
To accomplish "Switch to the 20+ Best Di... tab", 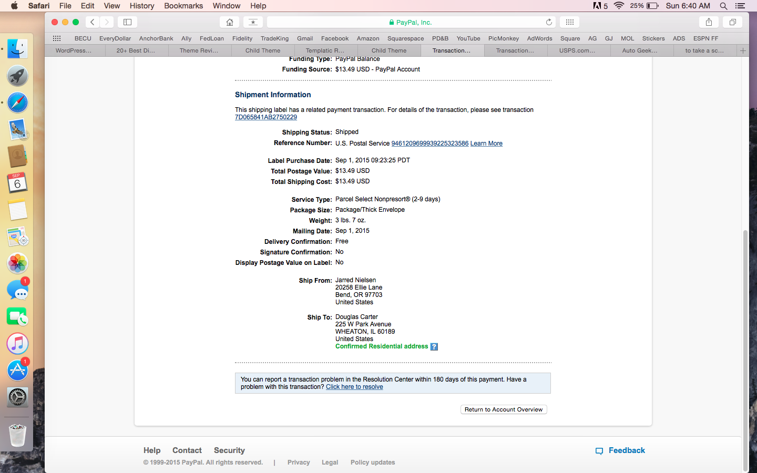I will coord(136,50).
